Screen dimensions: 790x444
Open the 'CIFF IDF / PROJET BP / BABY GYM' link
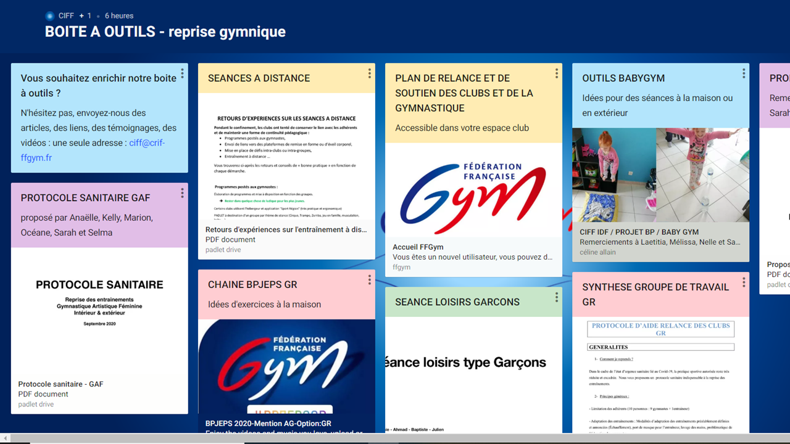(x=639, y=232)
